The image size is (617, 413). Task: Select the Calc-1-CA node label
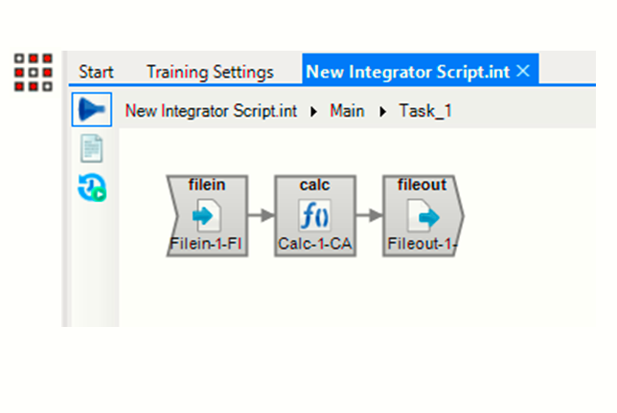point(315,245)
